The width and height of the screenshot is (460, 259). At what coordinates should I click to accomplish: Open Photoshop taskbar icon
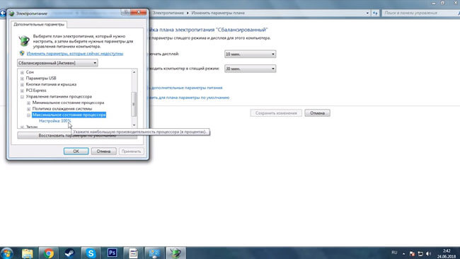click(112, 253)
